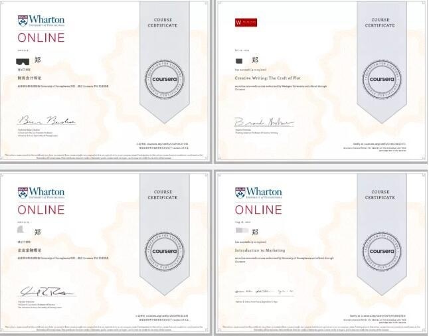Click Coursera seal on Creative Writing certificate

pyautogui.click(x=382, y=79)
